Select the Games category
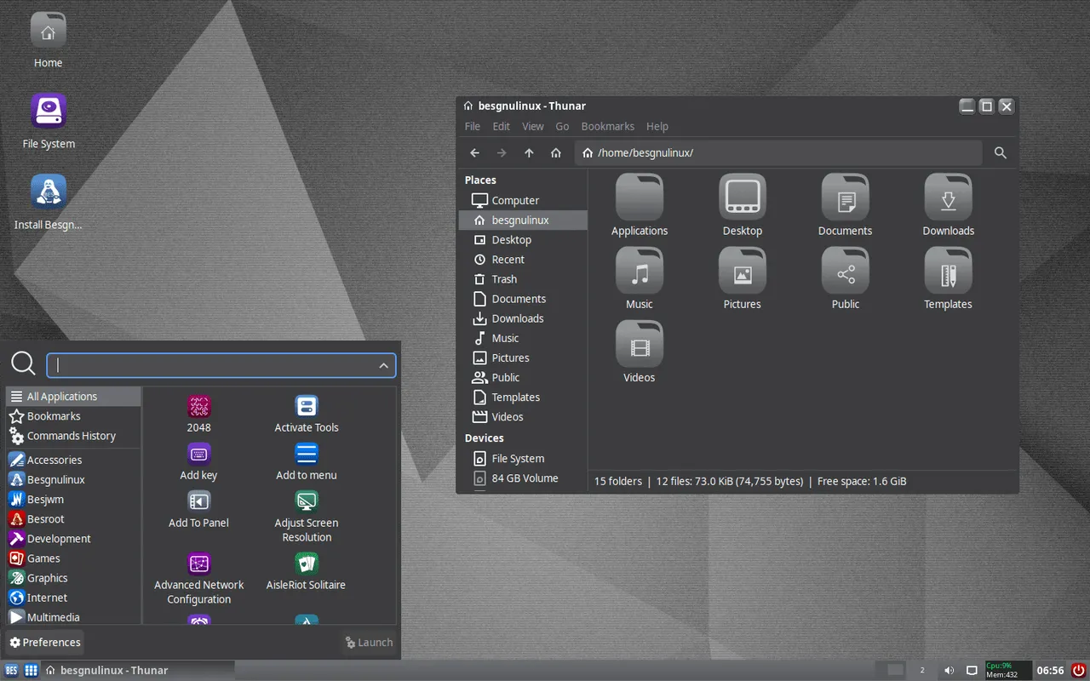 43,558
